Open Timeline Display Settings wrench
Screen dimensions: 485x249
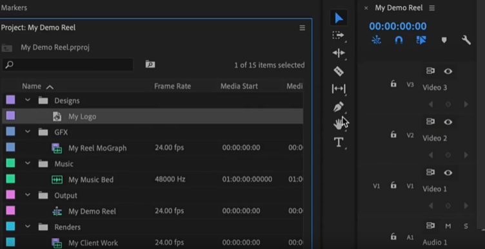[466, 40]
